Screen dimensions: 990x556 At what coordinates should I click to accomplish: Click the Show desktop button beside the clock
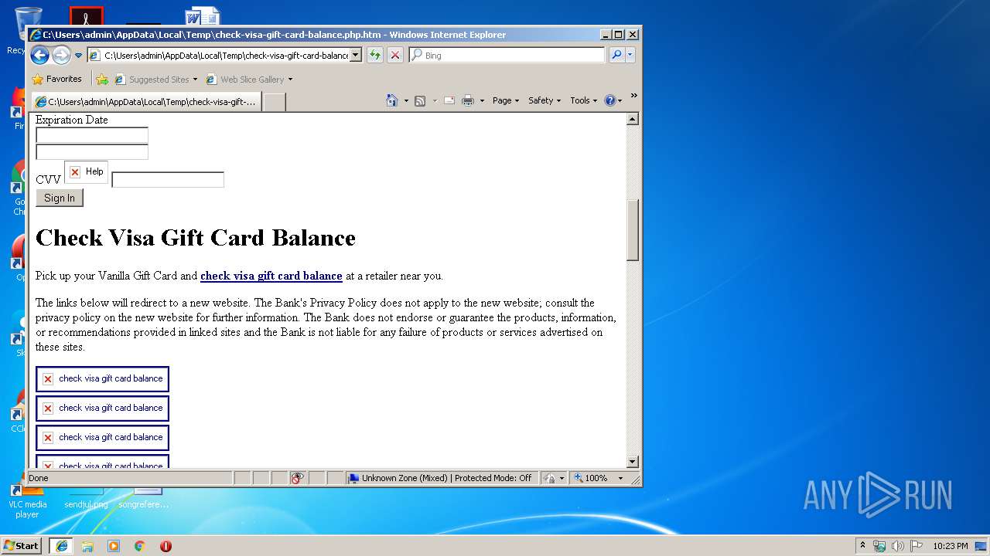coord(981,546)
